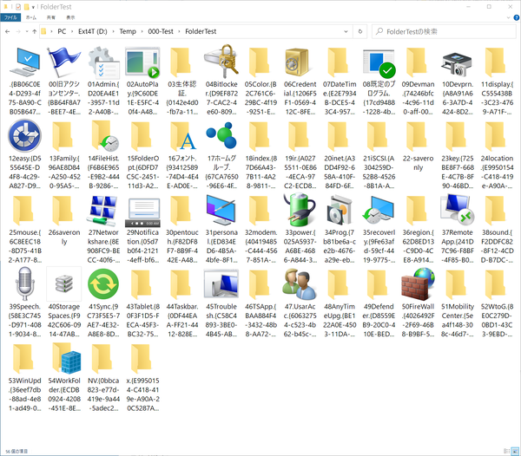Viewport: 521px width, 456px height.
Task: Select the 00 Action Center flag icon
Action: coord(63,62)
